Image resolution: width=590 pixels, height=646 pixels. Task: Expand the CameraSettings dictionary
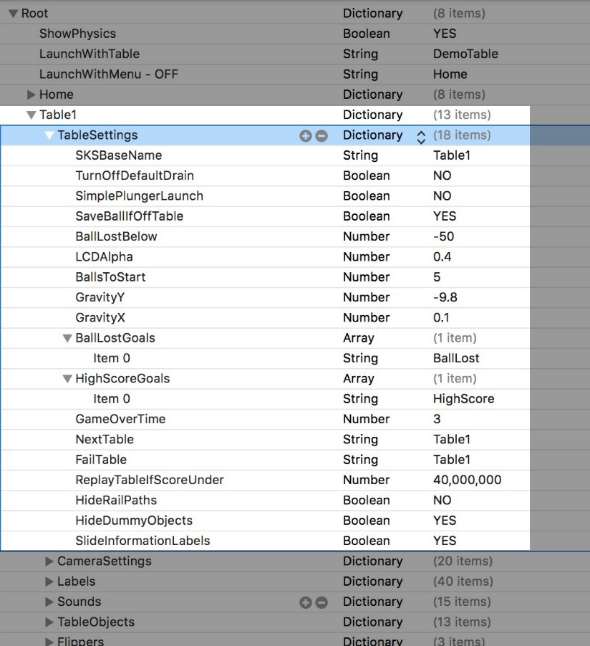tap(49, 561)
